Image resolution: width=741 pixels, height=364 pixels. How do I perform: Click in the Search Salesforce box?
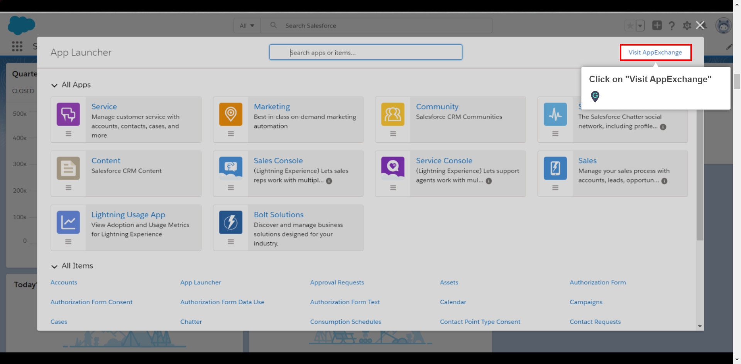click(x=376, y=26)
